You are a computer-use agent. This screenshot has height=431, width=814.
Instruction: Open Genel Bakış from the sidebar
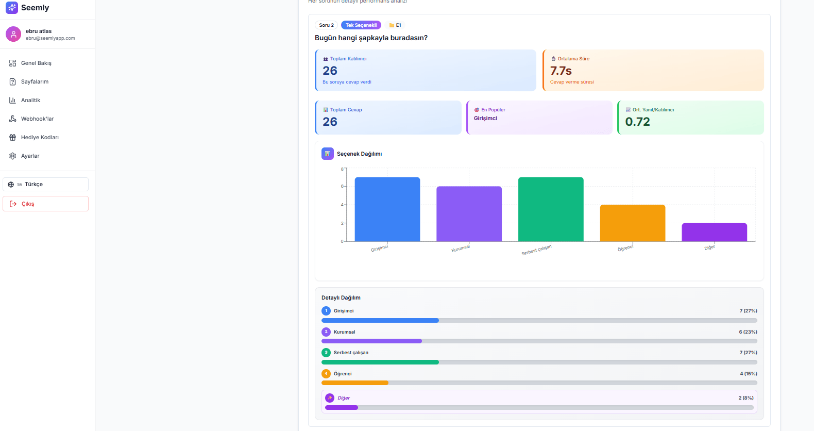[x=36, y=63]
